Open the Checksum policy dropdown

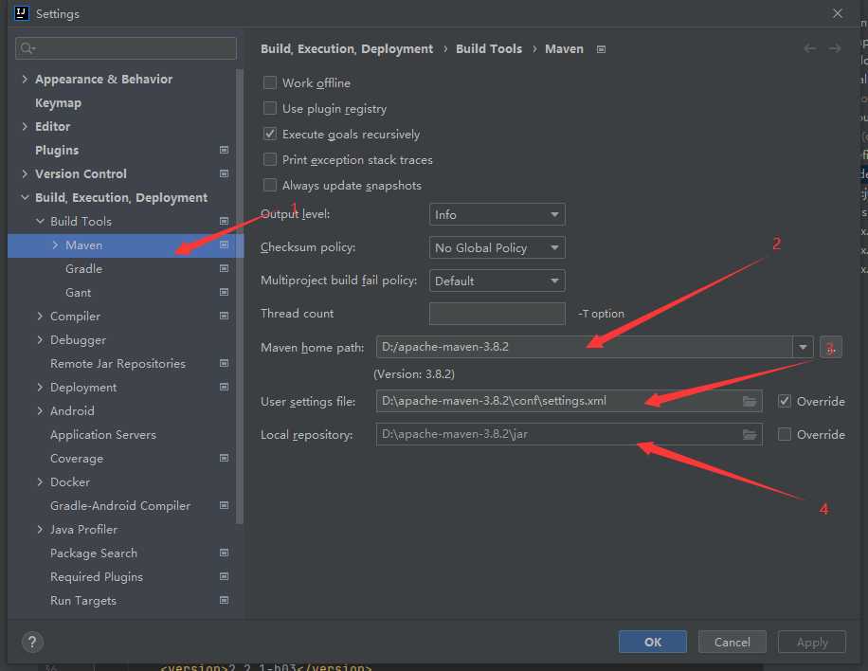coord(497,248)
